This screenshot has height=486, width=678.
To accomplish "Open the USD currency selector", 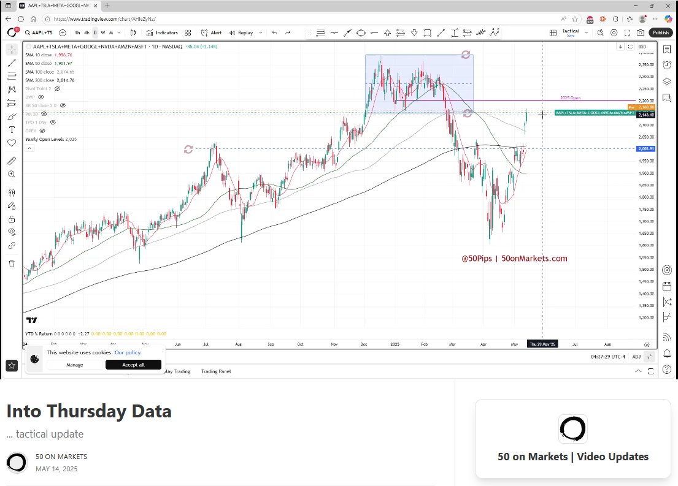I will pyautogui.click(x=642, y=47).
